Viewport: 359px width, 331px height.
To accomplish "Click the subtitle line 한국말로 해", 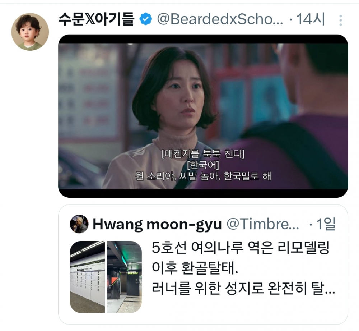I will point(247,176).
